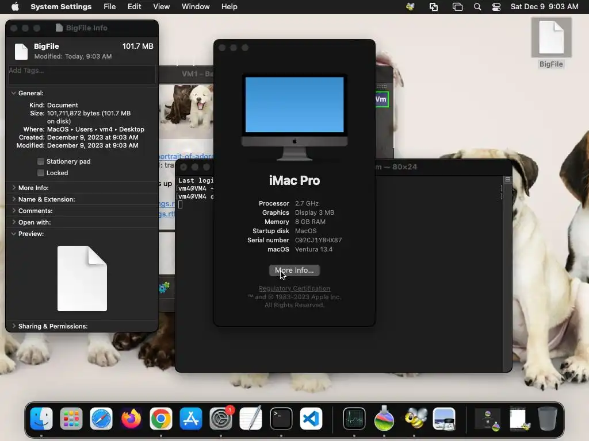Click the Kind: Document text
The image size is (589, 441).
53,105
